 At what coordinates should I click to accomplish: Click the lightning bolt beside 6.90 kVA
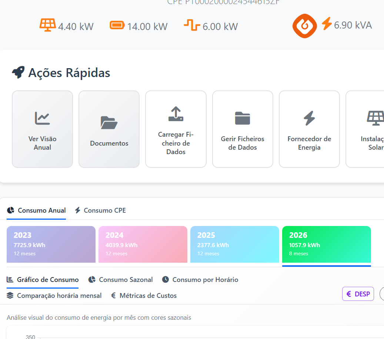click(327, 24)
